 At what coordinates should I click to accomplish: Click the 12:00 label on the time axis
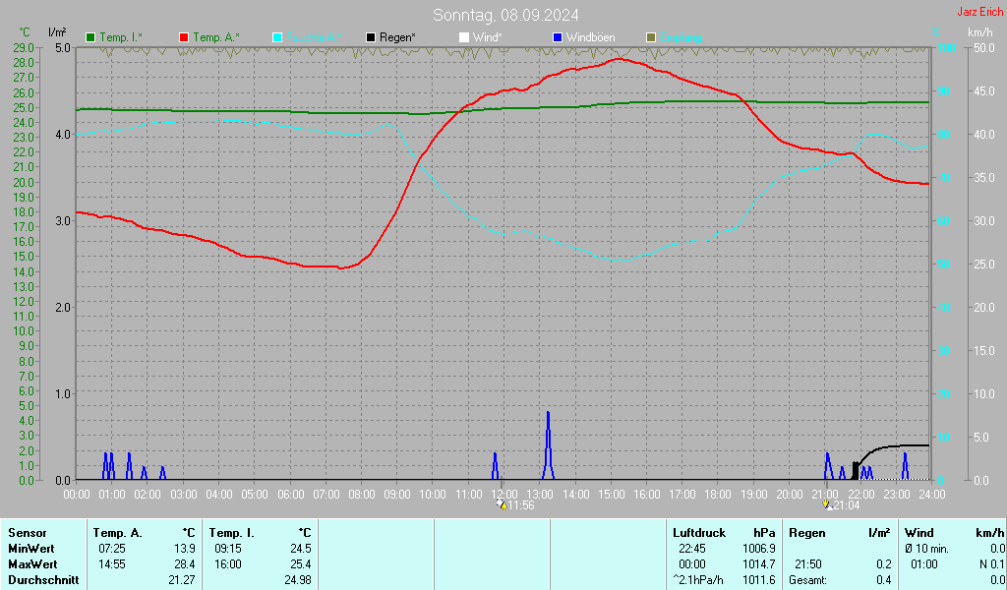pos(504,494)
